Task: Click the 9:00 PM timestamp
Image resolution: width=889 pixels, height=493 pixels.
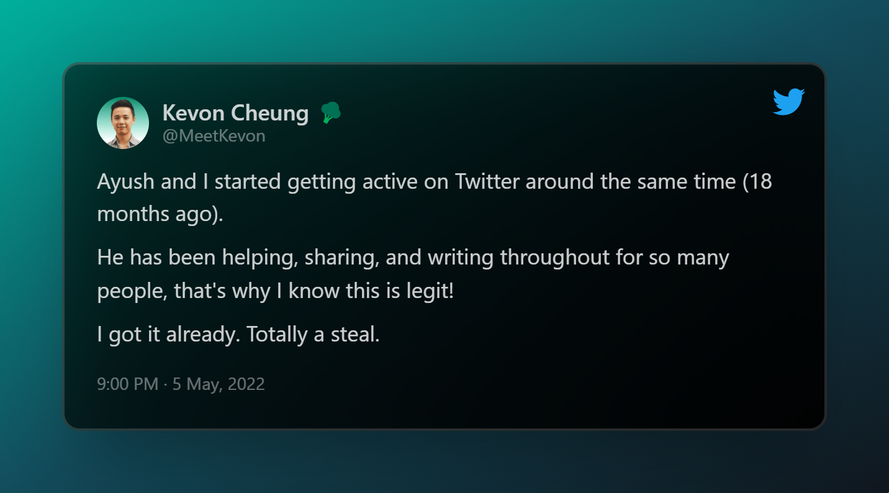Action: 128,384
